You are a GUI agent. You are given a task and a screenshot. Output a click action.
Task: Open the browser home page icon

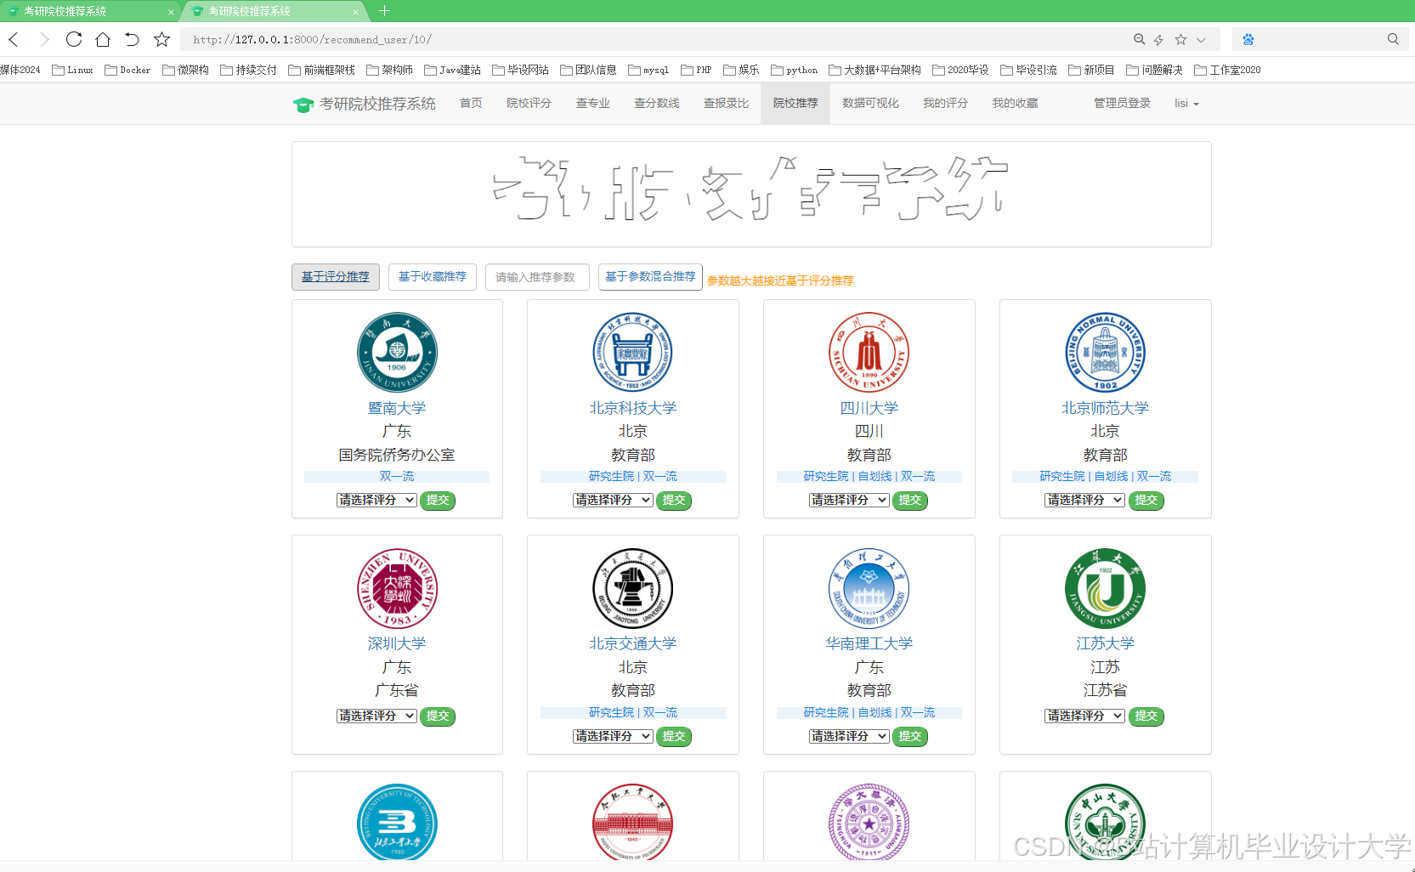coord(103,39)
